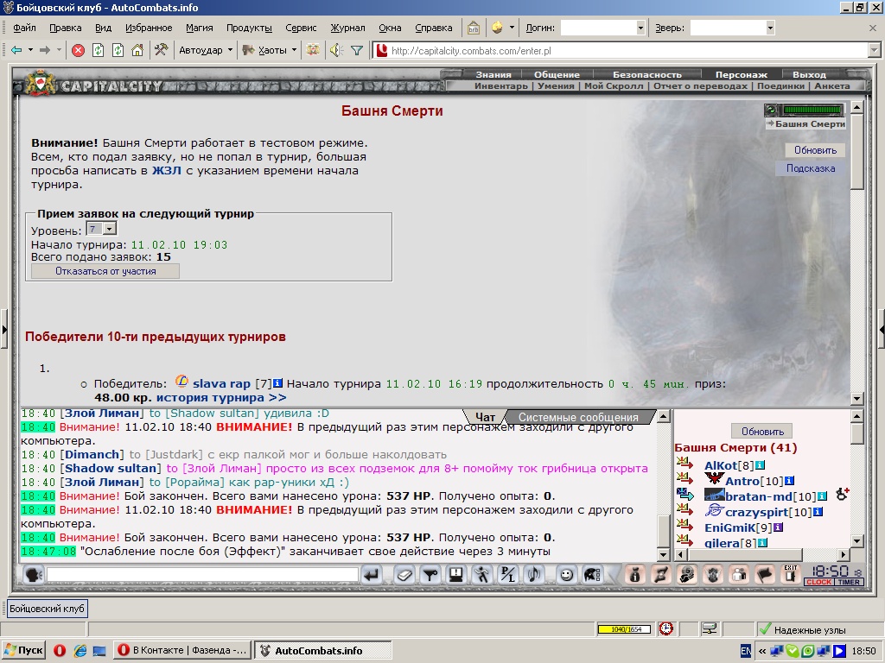The image size is (885, 663).
Task: Click the Пуск start button
Action: coord(23,651)
